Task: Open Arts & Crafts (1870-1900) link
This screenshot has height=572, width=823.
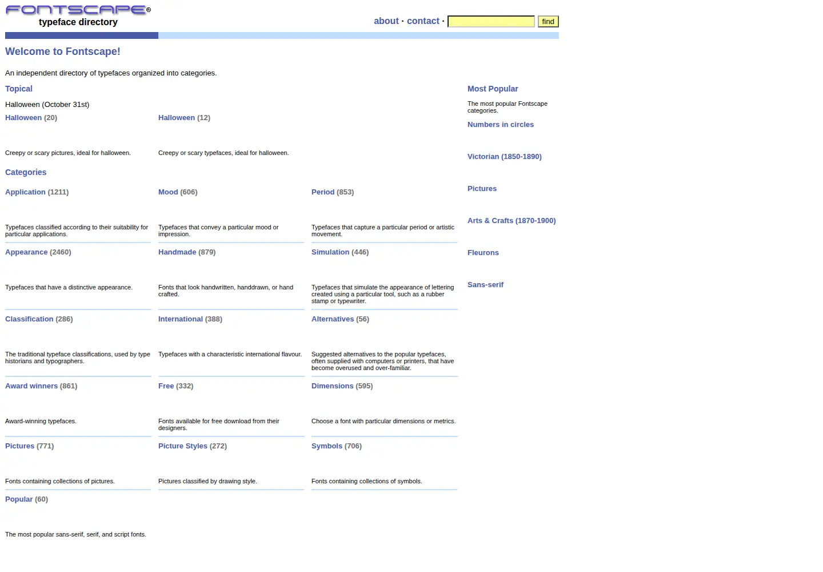Action: pyautogui.click(x=512, y=221)
